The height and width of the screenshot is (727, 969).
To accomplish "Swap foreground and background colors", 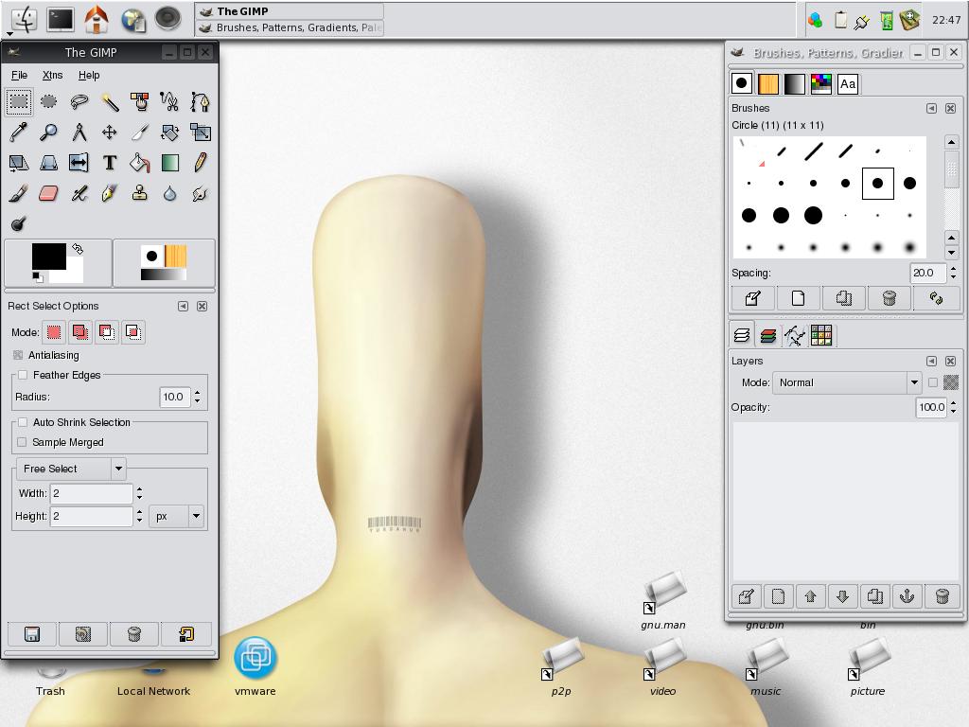I will (x=78, y=249).
